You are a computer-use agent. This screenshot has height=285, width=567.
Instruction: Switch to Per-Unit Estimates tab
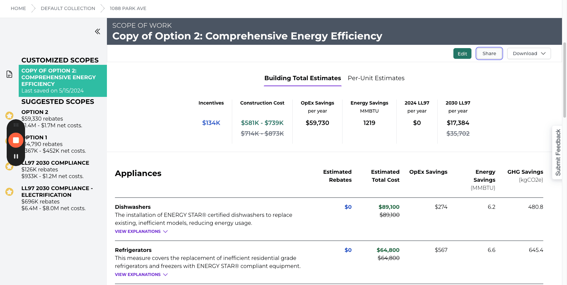(376, 78)
